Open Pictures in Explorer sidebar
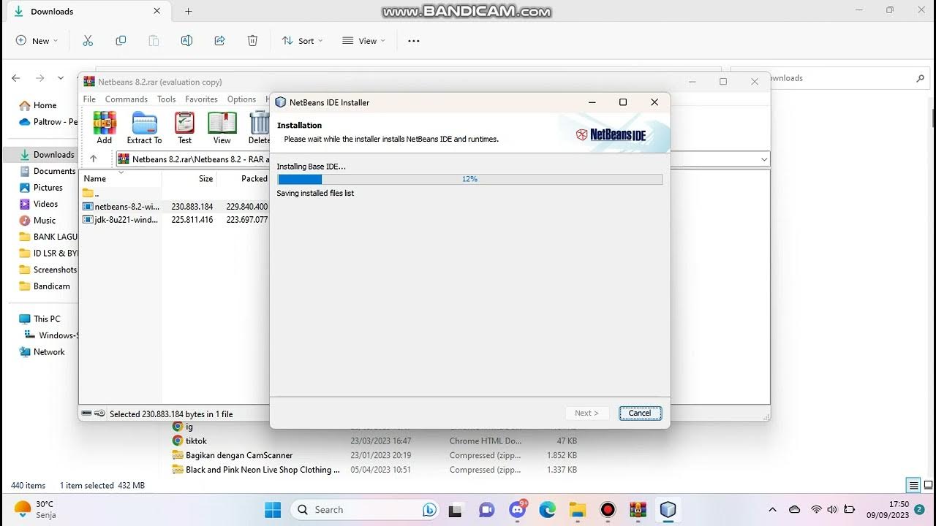The height and width of the screenshot is (526, 936). 48,188
